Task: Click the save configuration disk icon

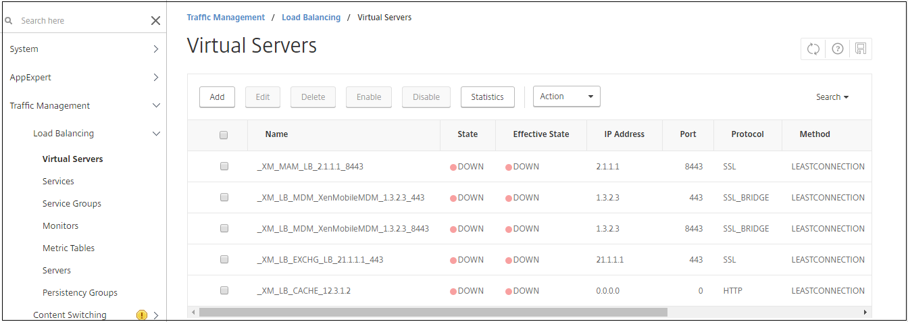Action: [x=860, y=49]
